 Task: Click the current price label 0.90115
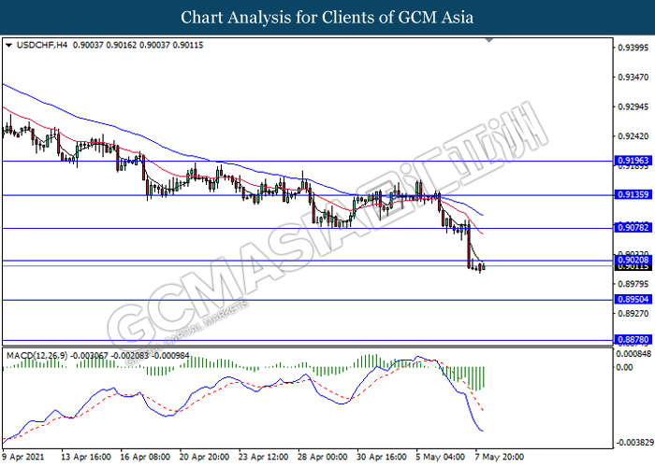tap(633, 267)
